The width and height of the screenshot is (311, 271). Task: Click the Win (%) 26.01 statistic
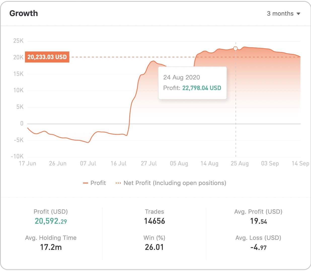point(154,243)
